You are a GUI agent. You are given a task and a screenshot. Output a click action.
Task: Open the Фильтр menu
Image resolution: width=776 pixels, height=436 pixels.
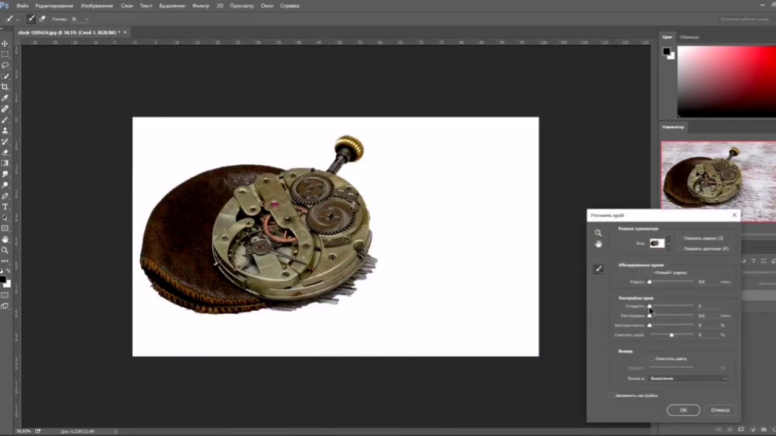pos(201,5)
